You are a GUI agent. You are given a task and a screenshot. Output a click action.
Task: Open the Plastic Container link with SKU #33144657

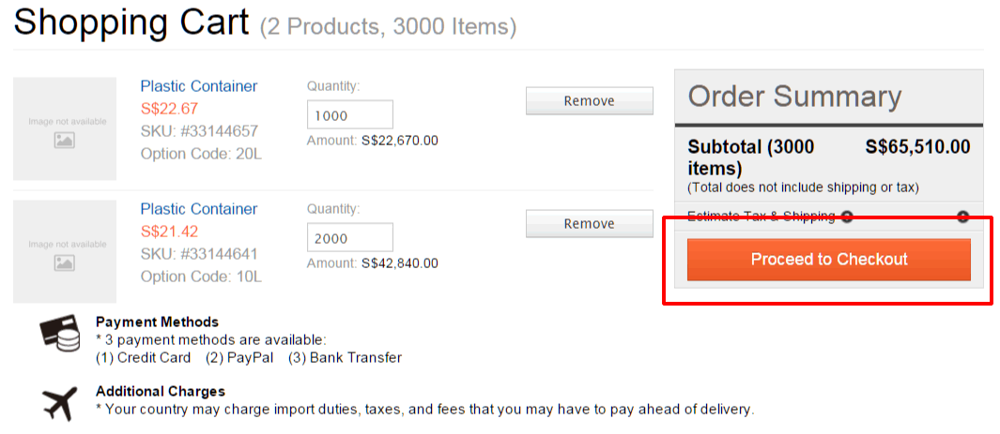(x=199, y=86)
